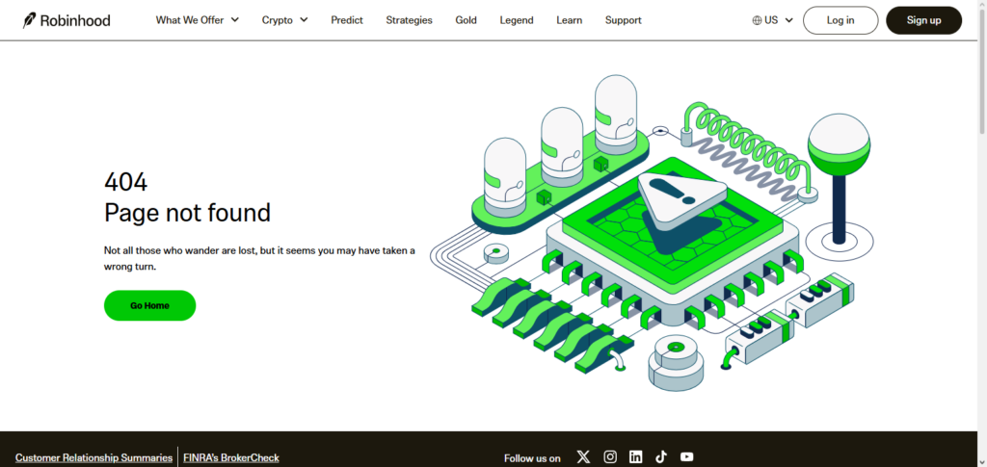Open the Customer Relationship Summaries link
This screenshot has height=467, width=987.
(x=93, y=457)
